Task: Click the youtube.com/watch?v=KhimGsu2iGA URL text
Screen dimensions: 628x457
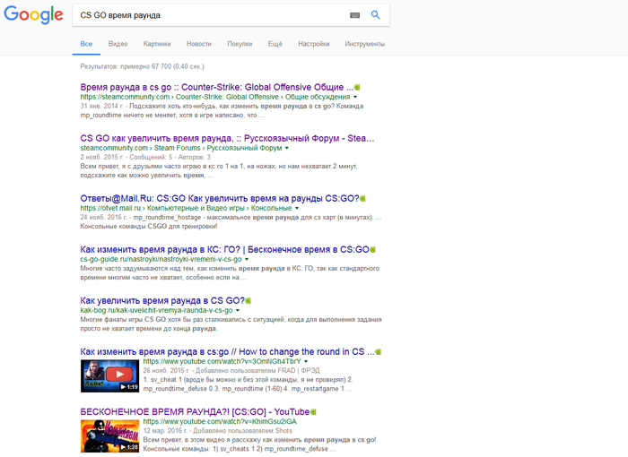Action: [220, 421]
